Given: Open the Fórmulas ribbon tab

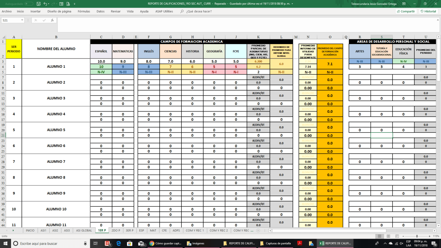Looking at the screenshot, I should pyautogui.click(x=84, y=11).
